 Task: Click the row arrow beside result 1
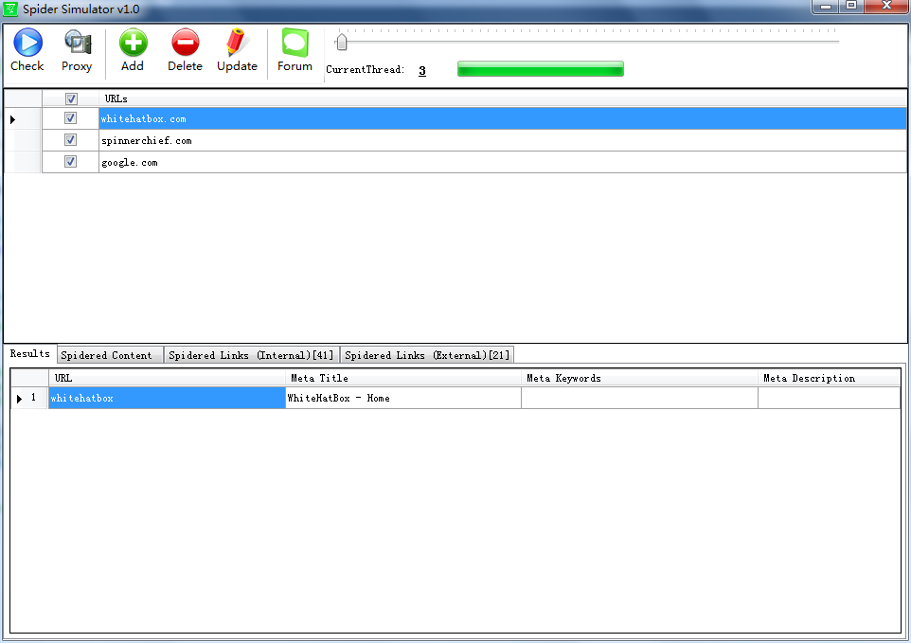click(20, 399)
